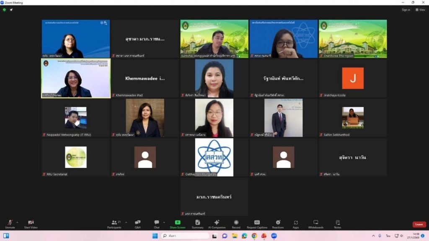Open the meeting Summary
This screenshot has width=429, height=241.
(197, 224)
